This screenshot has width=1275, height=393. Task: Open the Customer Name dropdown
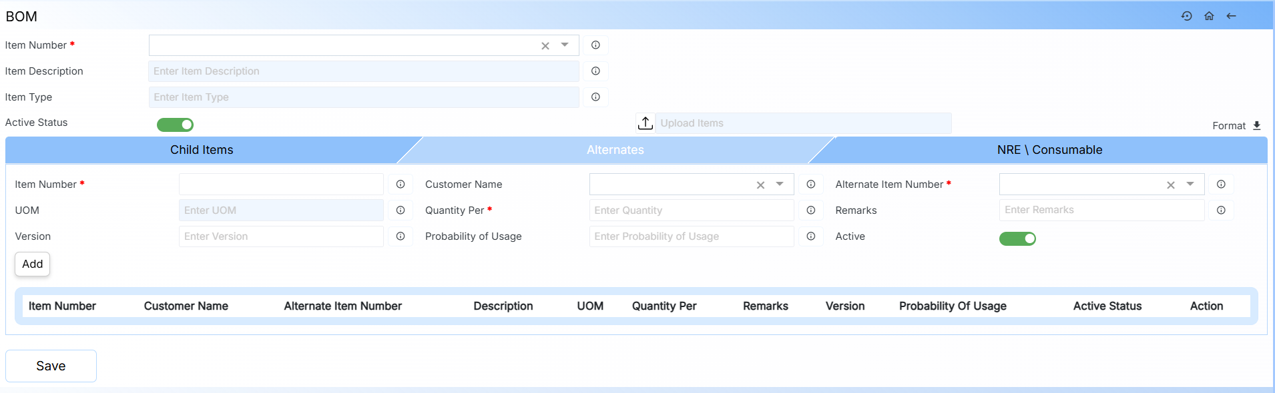pyautogui.click(x=780, y=185)
